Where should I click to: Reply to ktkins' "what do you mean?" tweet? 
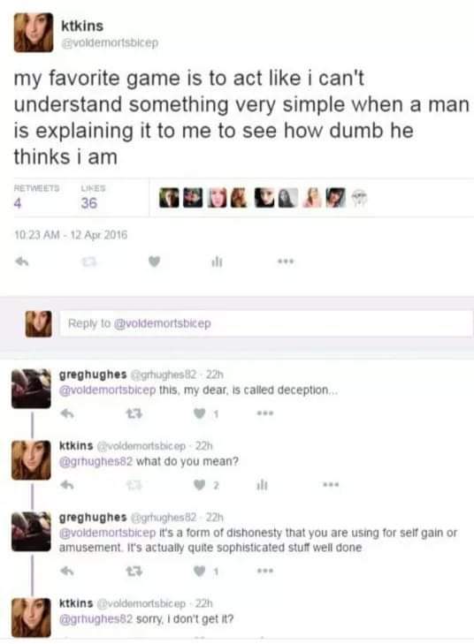tap(67, 485)
